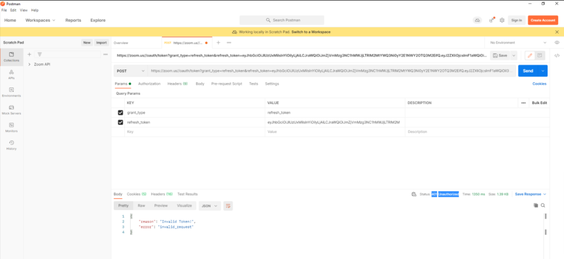The image size is (564, 259).
Task: Show Raw response view
Action: (x=141, y=206)
